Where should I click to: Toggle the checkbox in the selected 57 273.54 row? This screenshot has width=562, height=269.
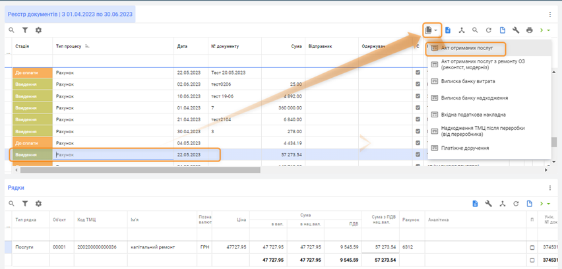(x=418, y=155)
